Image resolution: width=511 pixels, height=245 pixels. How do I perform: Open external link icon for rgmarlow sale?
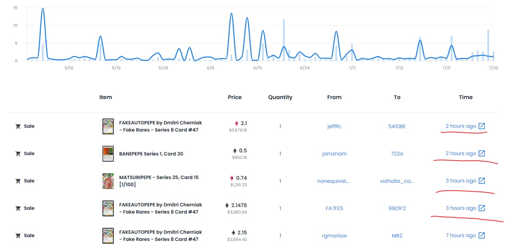pos(482,235)
